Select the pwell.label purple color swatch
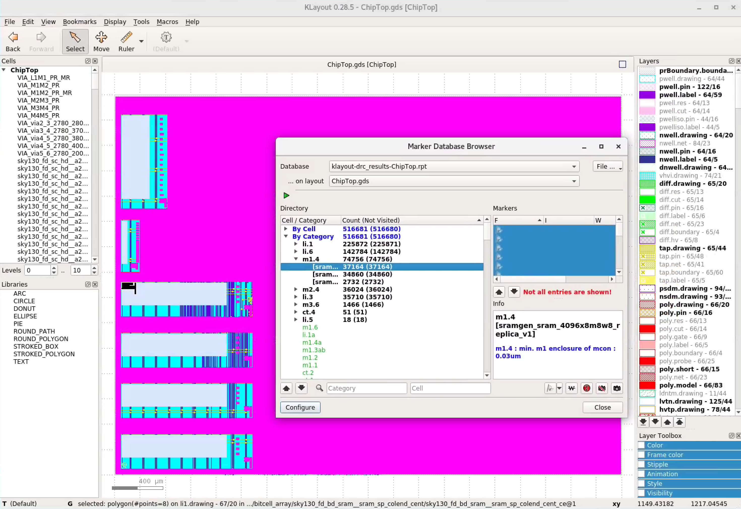This screenshot has width=741, height=509. tap(647, 95)
